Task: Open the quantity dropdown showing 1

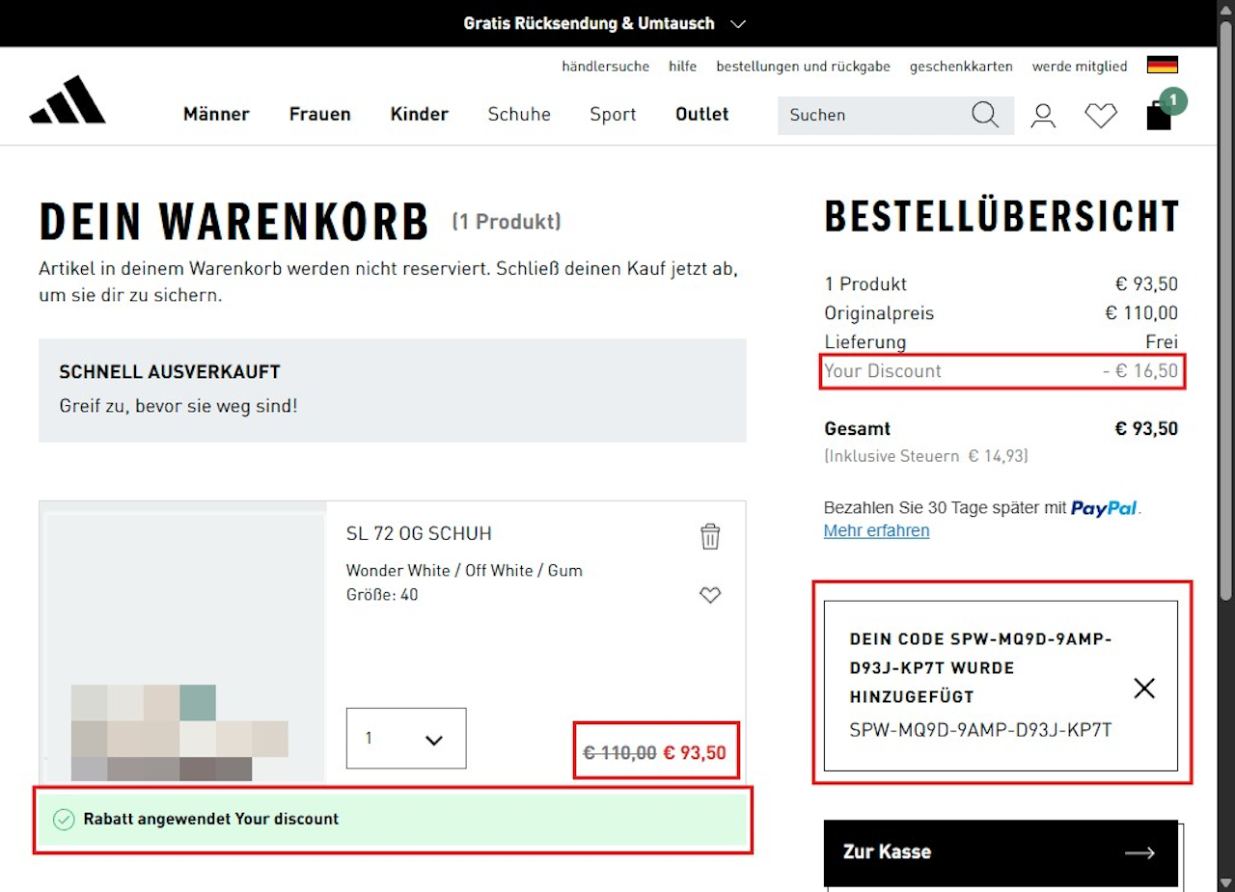Action: pos(406,739)
